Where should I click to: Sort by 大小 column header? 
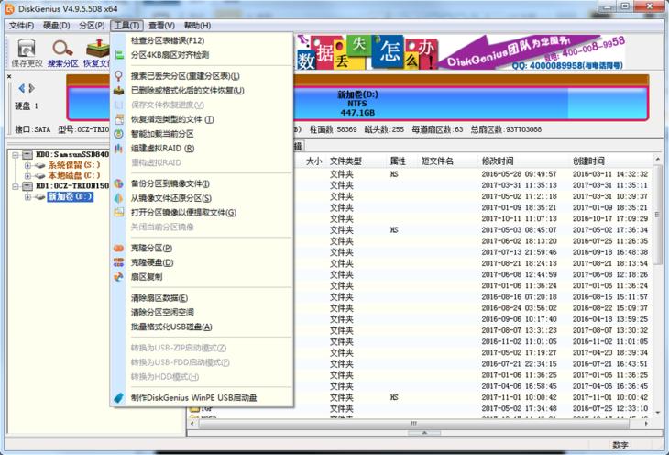(x=313, y=161)
